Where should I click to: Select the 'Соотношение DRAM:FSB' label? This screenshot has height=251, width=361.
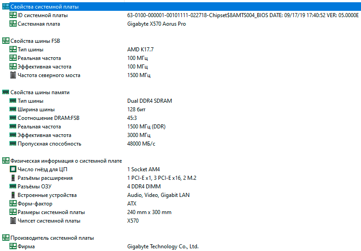coord(49,118)
